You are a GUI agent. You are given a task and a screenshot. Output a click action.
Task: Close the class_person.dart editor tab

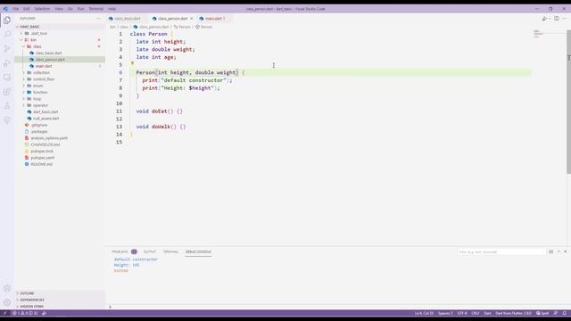click(x=192, y=19)
